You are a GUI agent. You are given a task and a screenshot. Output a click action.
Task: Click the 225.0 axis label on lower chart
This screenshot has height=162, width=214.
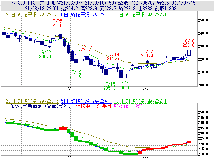pos(203,138)
